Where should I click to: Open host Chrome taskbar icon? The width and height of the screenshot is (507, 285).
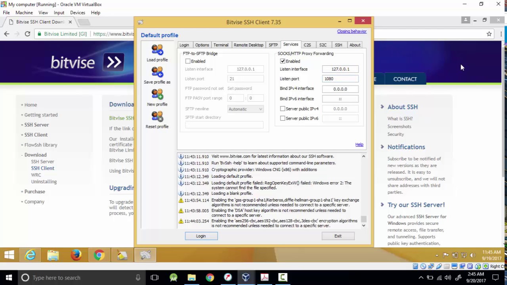pyautogui.click(x=210, y=277)
